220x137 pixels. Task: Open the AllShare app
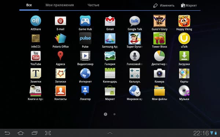click(x=36, y=21)
